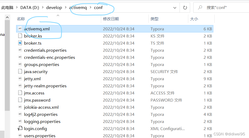Click the broker.ts file icon
Screen dimensions: 249x138
tap(20, 43)
